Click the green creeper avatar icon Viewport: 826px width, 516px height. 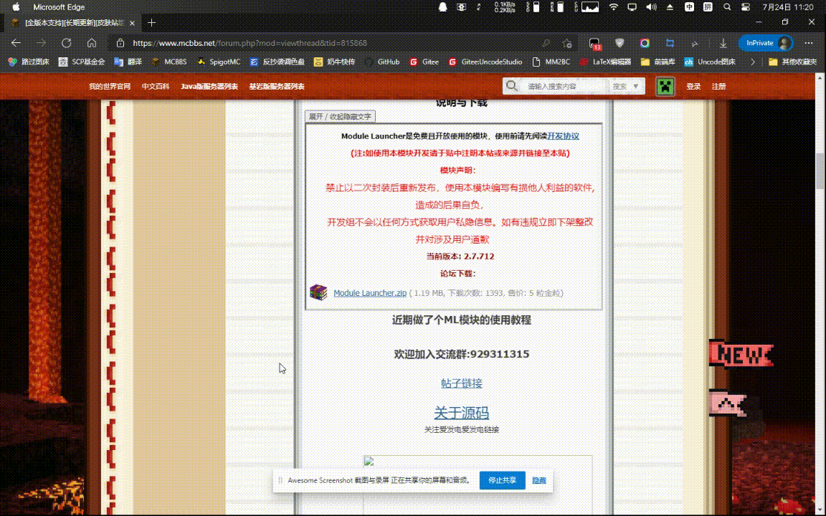point(665,86)
